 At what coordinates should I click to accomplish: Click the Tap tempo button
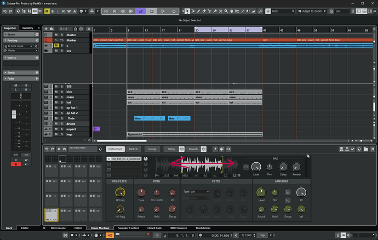click(262, 235)
